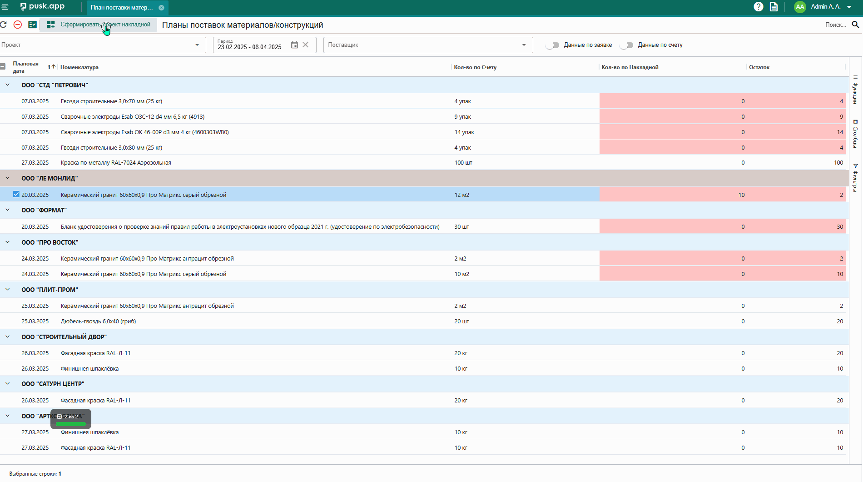
Task: Open the Проект dropdown
Action: click(197, 45)
